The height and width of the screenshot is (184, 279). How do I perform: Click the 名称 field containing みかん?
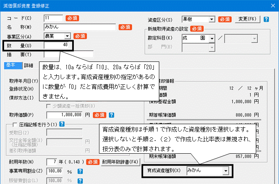[x=80, y=27]
